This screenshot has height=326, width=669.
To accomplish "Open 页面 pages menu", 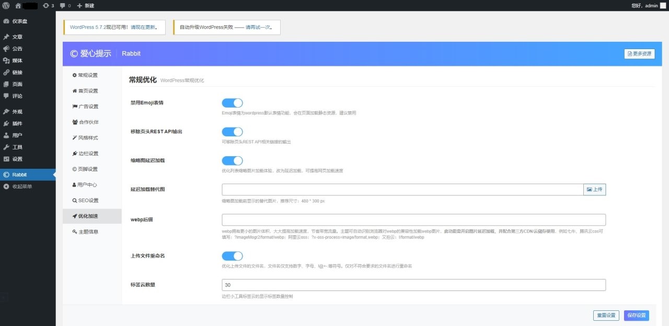I will point(28,84).
